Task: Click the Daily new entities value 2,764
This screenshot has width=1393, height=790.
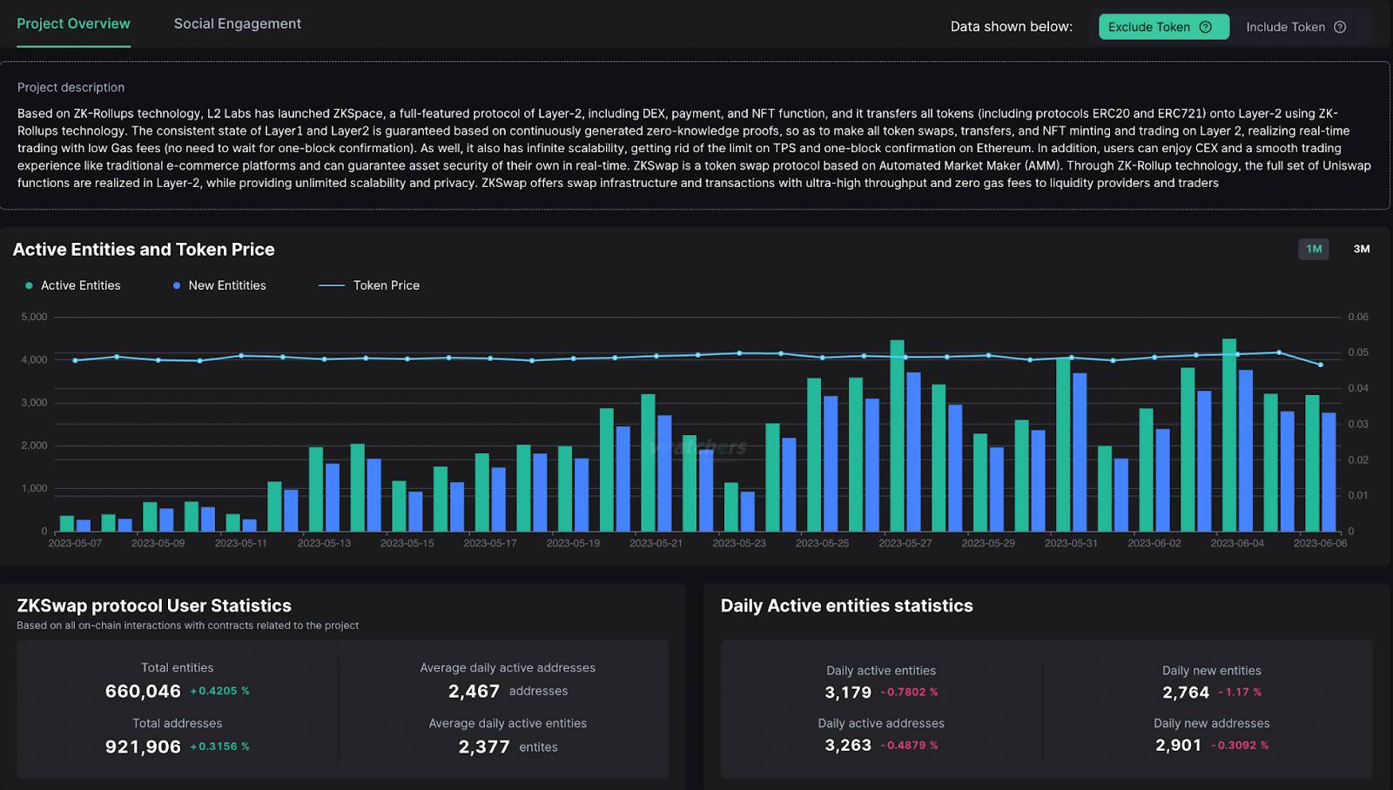Action: pos(1186,693)
